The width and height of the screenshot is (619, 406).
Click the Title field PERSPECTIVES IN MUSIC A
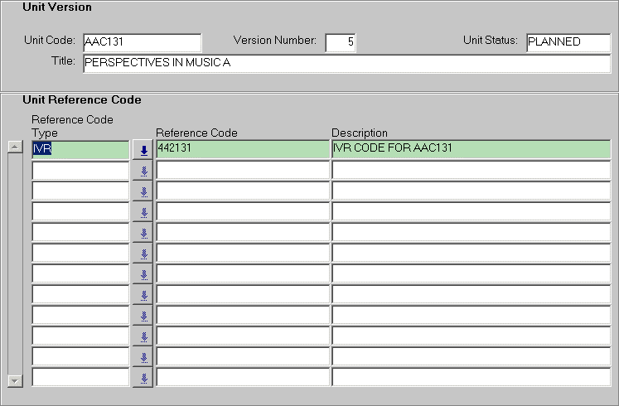[346, 64]
